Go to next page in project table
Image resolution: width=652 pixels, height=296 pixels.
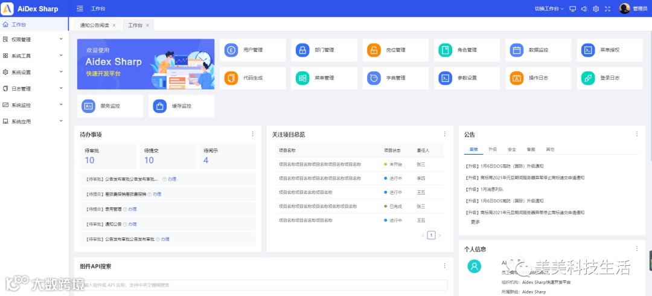click(439, 236)
